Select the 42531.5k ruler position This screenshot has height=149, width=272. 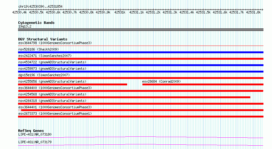pyautogui.click(x=203, y=12)
